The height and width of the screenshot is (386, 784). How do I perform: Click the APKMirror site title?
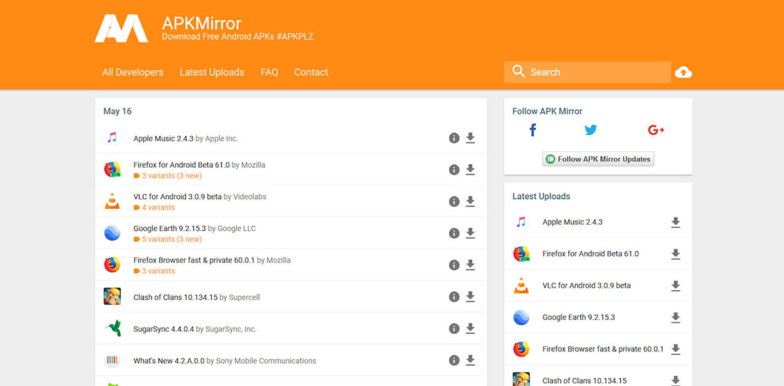pos(202,23)
